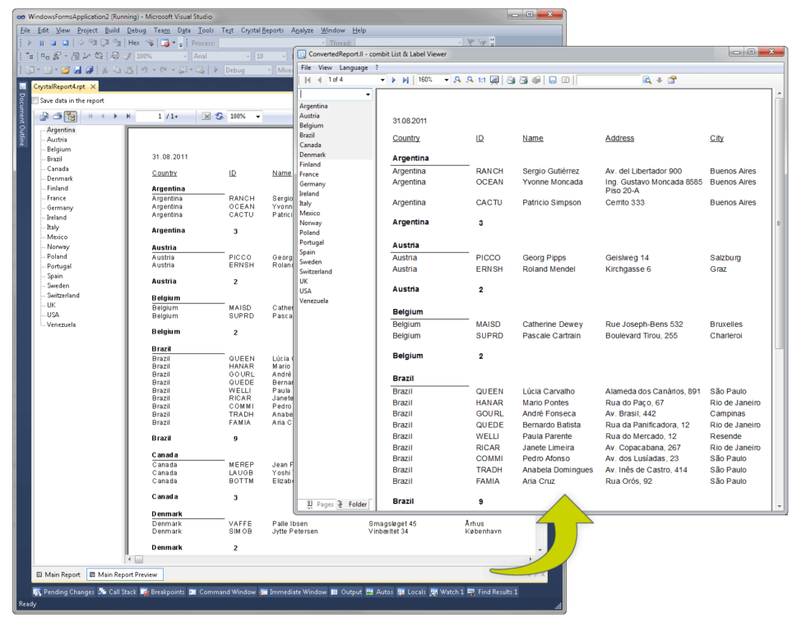Screen dimensions: 806x631
Task: Go to the next page arrow in the viewer
Action: pyautogui.click(x=394, y=81)
